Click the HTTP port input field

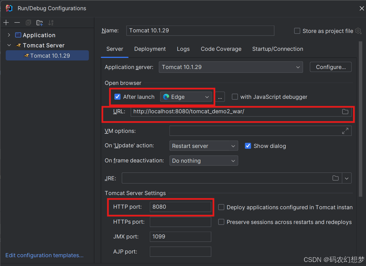[x=180, y=207]
